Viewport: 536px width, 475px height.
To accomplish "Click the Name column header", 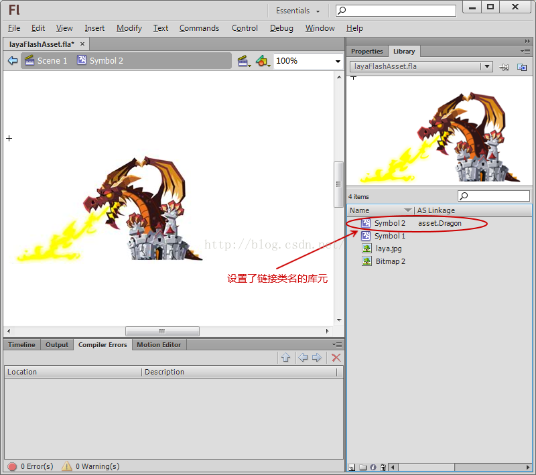I will [x=380, y=210].
